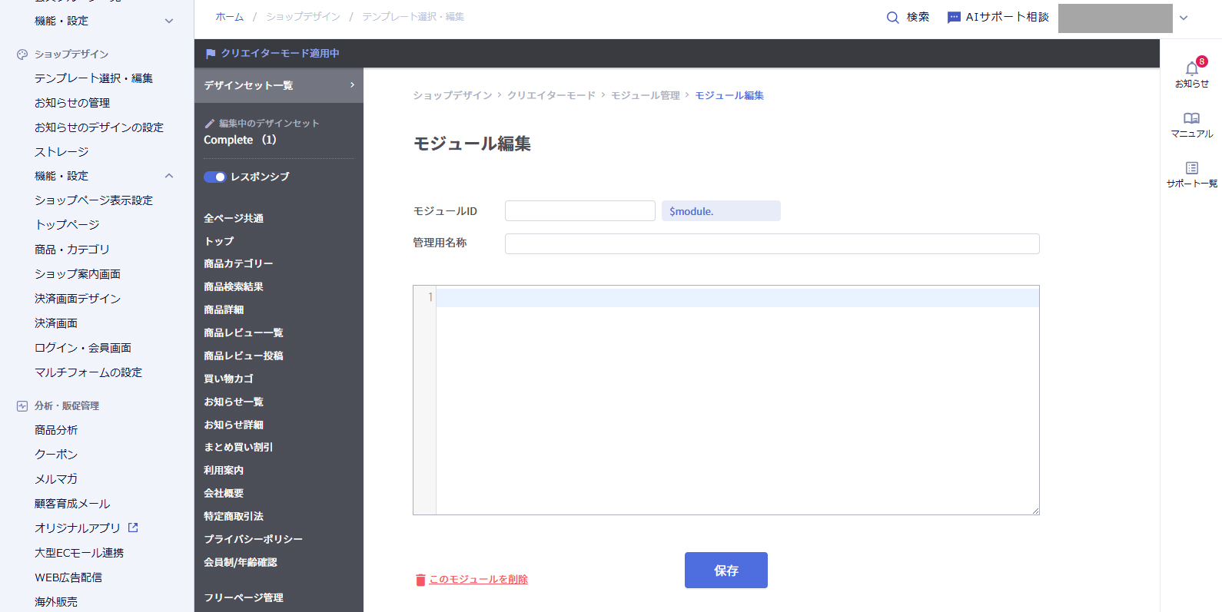The width and height of the screenshot is (1222, 612).
Task: Open マルチフォームの設定 in sidebar
Action: 88,372
